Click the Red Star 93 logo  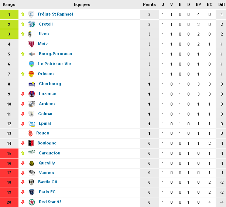pos(32,202)
